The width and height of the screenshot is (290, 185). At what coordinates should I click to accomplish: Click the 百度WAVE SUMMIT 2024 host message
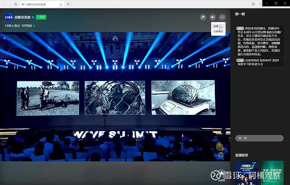tap(259, 62)
